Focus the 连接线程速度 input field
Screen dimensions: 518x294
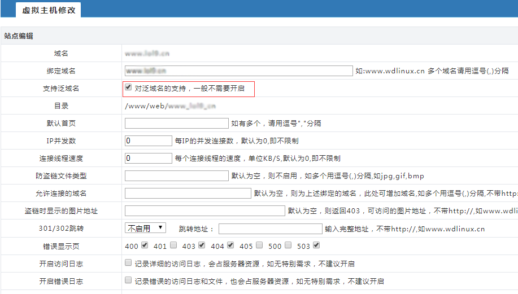(148, 158)
